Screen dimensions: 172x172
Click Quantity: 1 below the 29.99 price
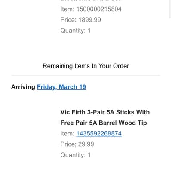tap(75, 155)
